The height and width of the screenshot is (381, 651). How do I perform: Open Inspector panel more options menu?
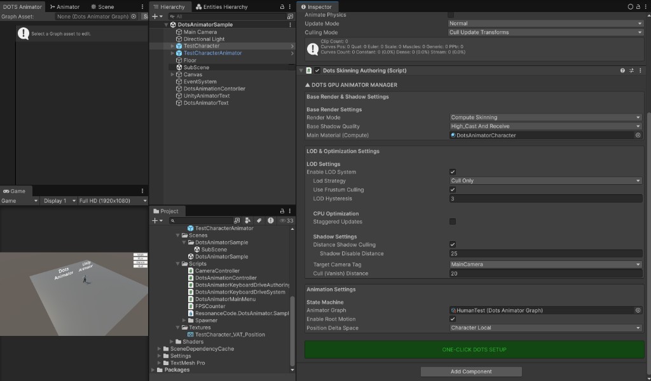[646, 6]
